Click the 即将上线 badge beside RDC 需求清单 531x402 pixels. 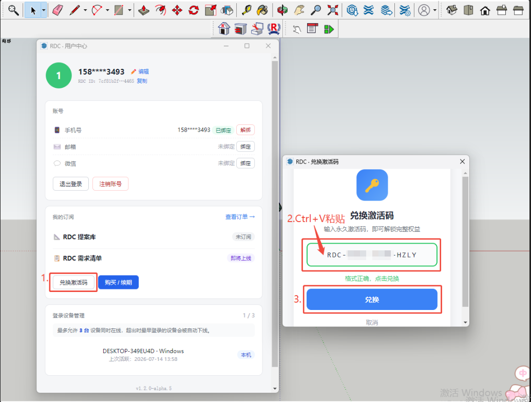coord(241,258)
